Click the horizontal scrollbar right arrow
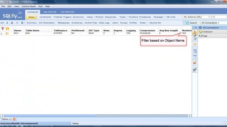 189,116
